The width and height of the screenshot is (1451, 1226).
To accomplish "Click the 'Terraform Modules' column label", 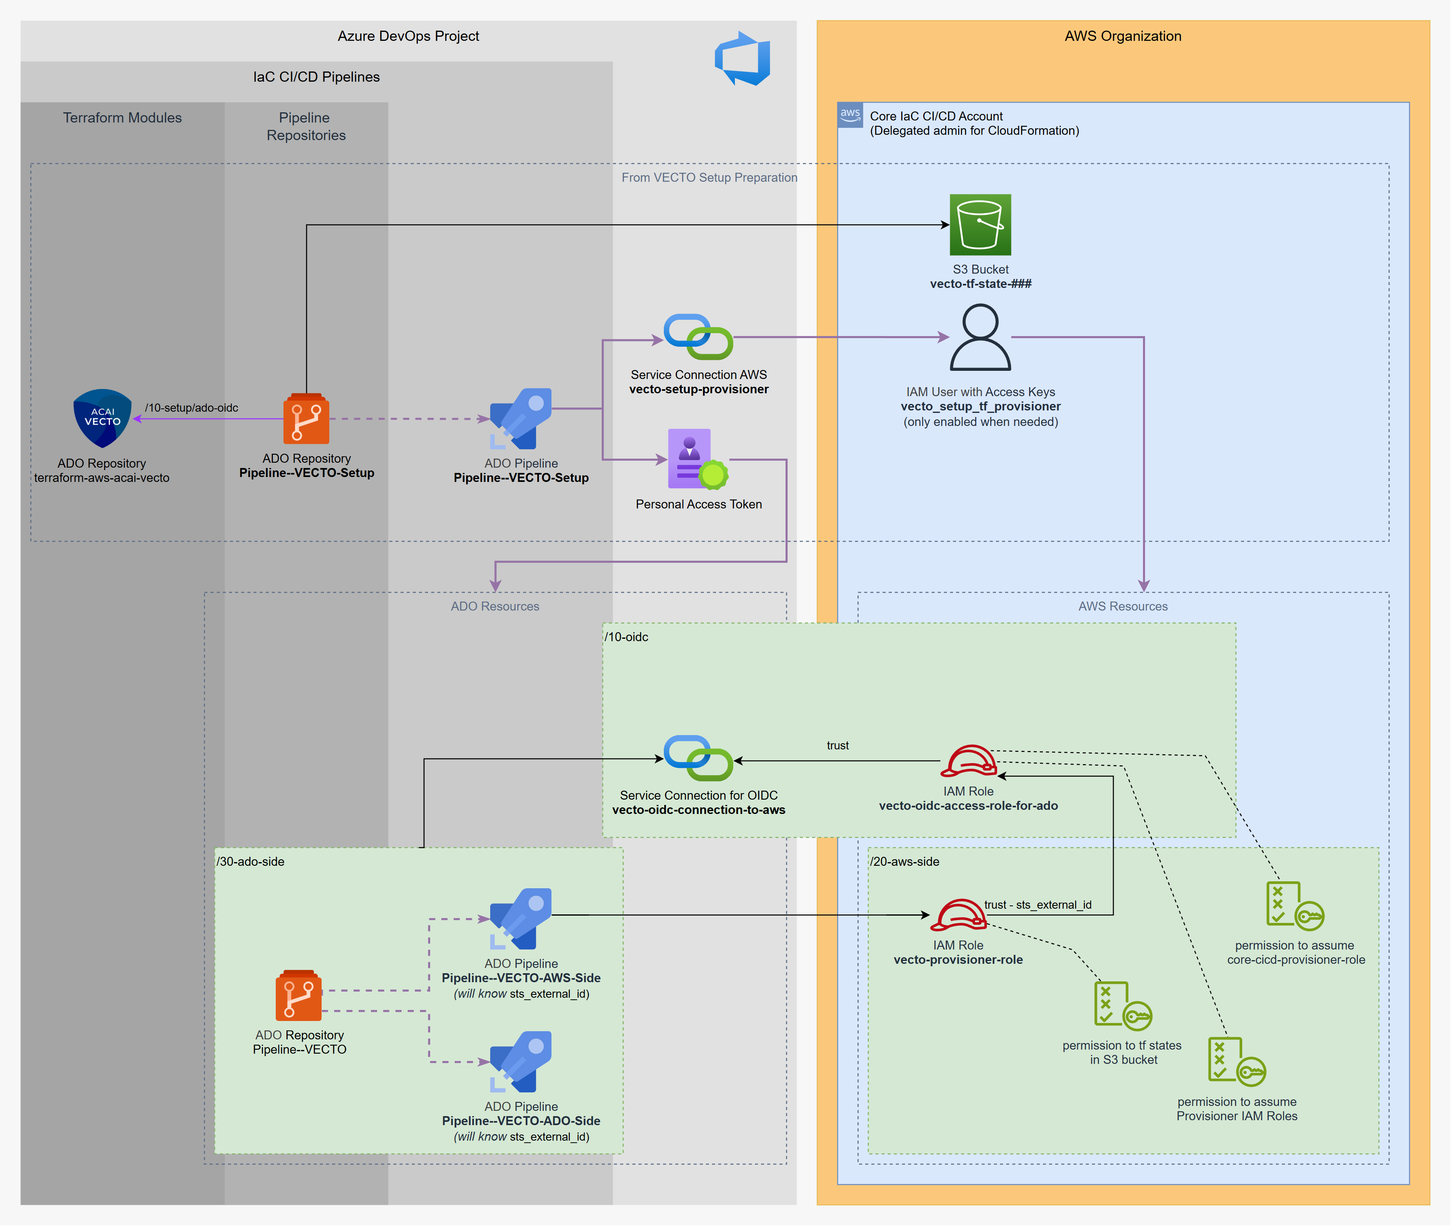I will (x=123, y=118).
